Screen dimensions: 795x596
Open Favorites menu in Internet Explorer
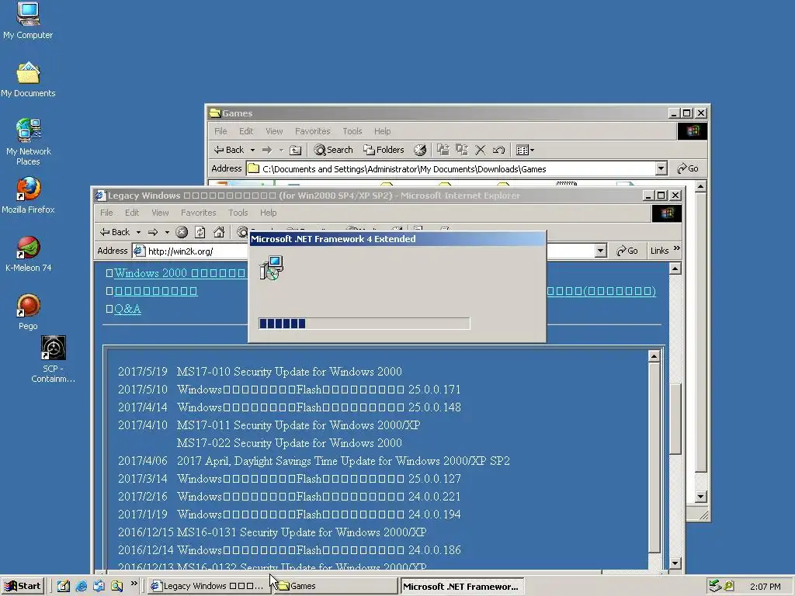(x=198, y=213)
